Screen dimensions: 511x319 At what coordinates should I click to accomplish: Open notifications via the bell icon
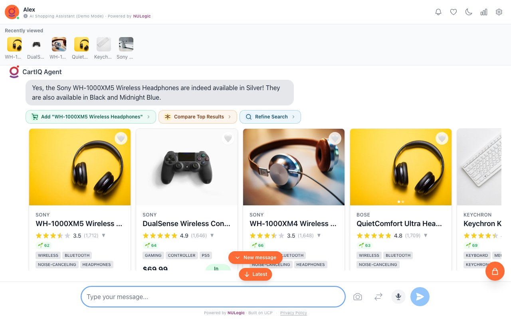click(x=438, y=12)
